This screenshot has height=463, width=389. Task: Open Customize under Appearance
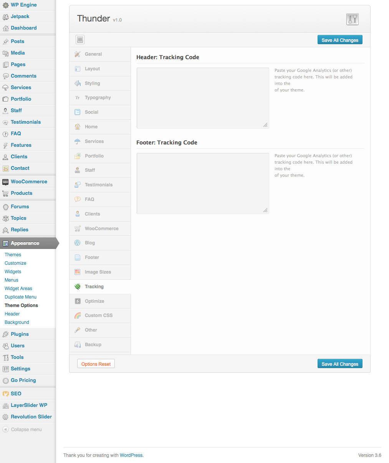(x=15, y=263)
